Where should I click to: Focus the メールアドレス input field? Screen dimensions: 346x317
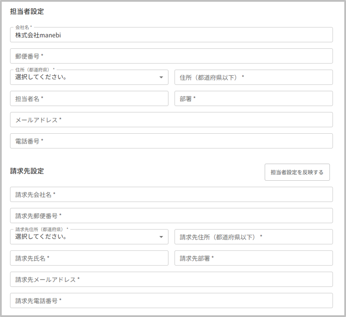pos(171,120)
